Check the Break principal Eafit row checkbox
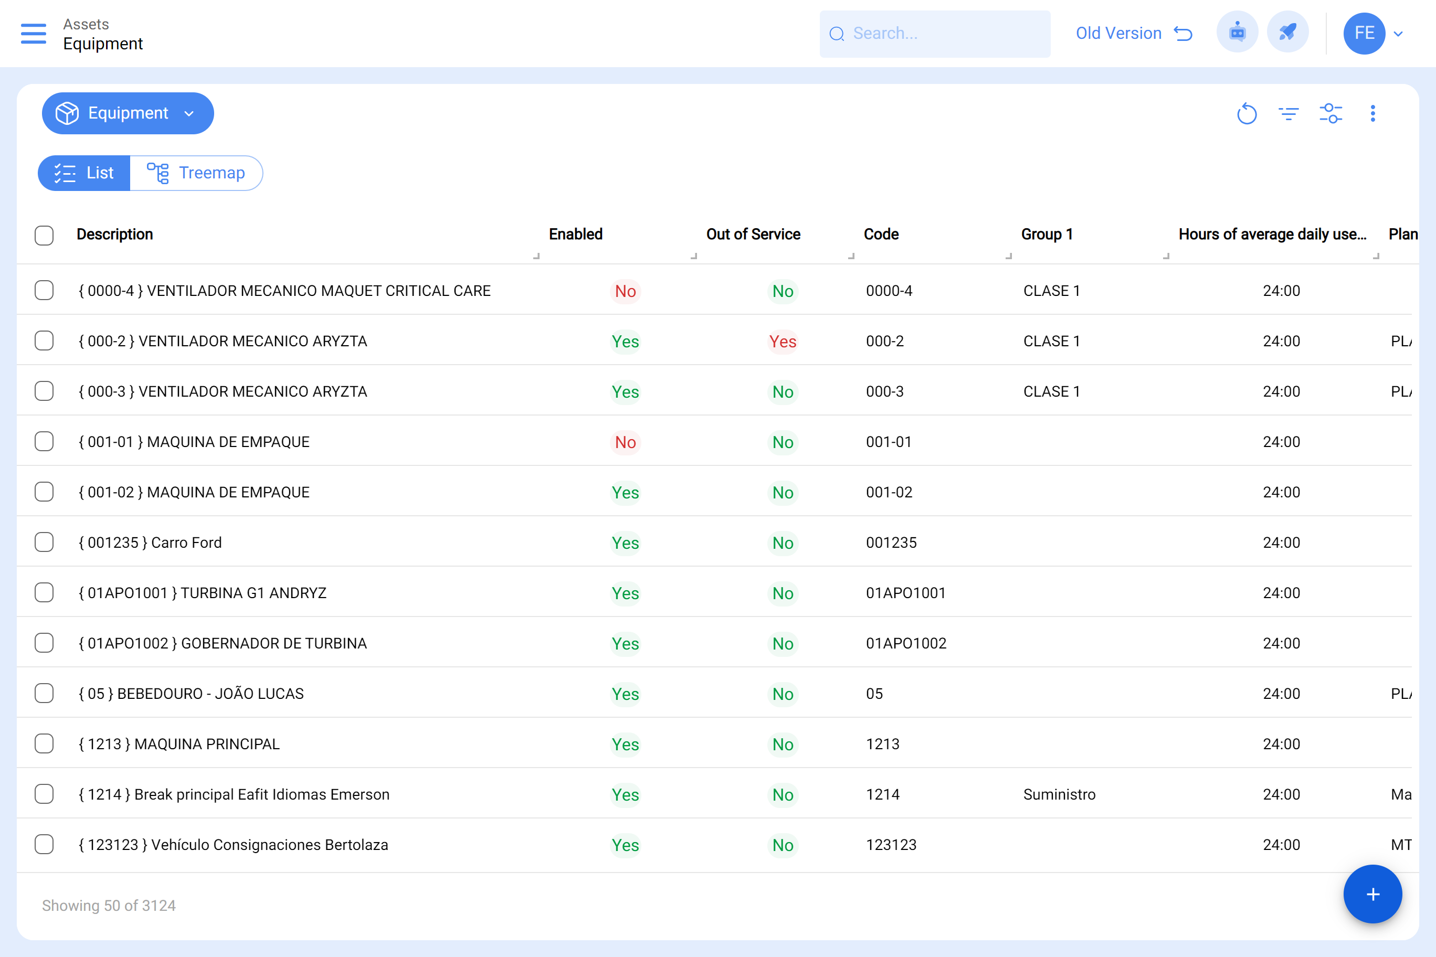Image resolution: width=1436 pixels, height=957 pixels. point(44,794)
